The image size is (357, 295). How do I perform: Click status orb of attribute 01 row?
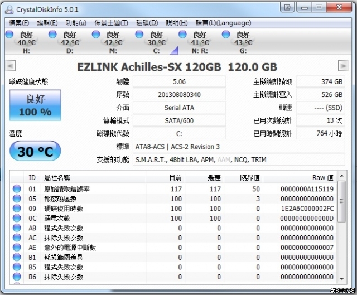pos(17,188)
